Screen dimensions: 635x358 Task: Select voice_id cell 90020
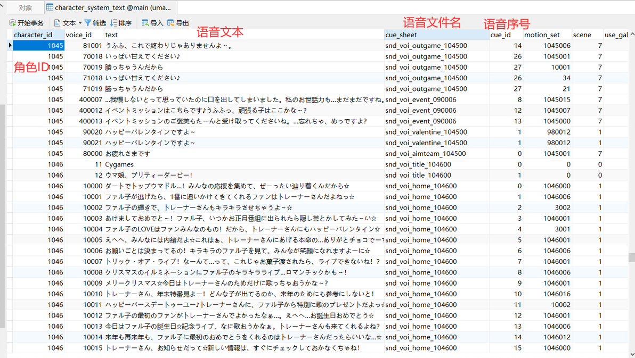tap(84, 132)
